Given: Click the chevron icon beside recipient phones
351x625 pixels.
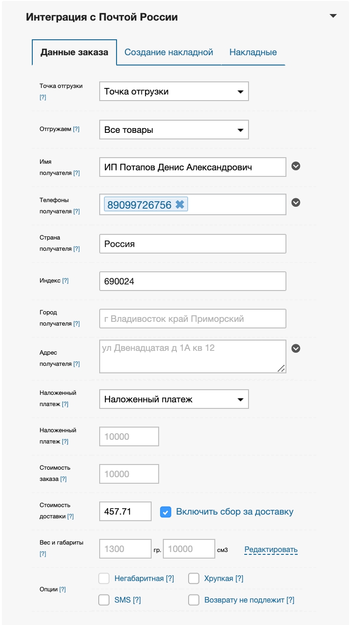Looking at the screenshot, I should (x=296, y=203).
